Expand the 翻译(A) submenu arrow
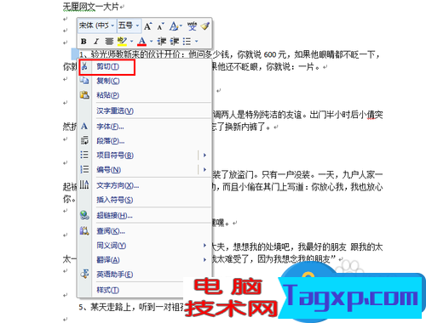The width and height of the screenshot is (426, 323). (204, 259)
